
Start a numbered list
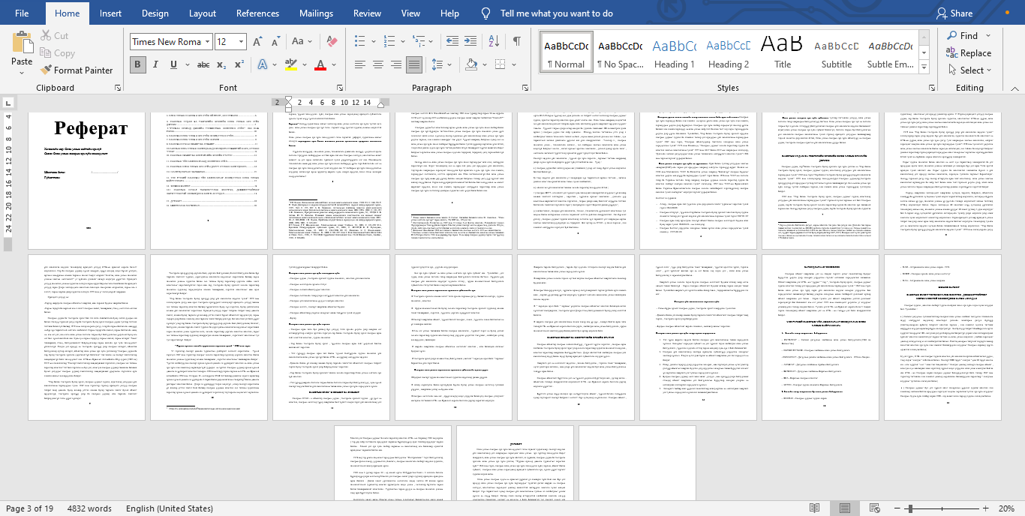click(x=388, y=41)
